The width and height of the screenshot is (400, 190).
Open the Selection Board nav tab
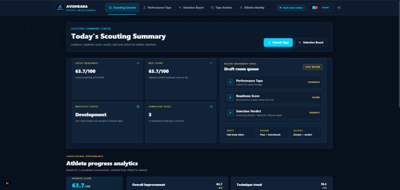coord(191,7)
